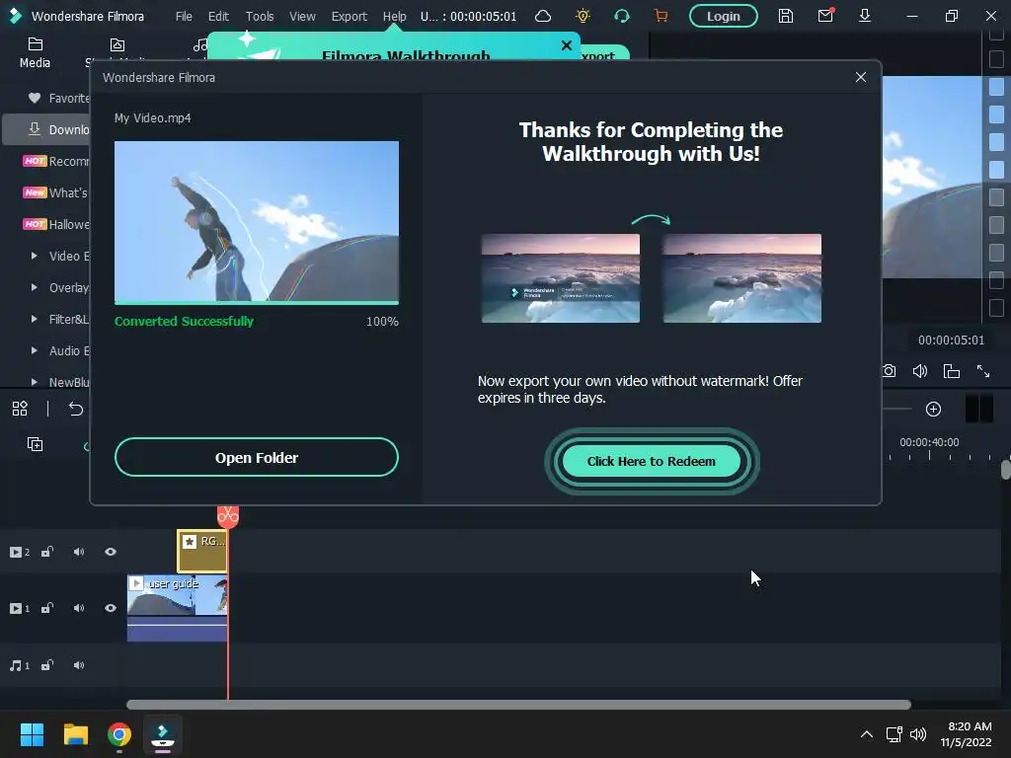
Task: Open File Explorer from taskbar
Action: click(x=75, y=734)
